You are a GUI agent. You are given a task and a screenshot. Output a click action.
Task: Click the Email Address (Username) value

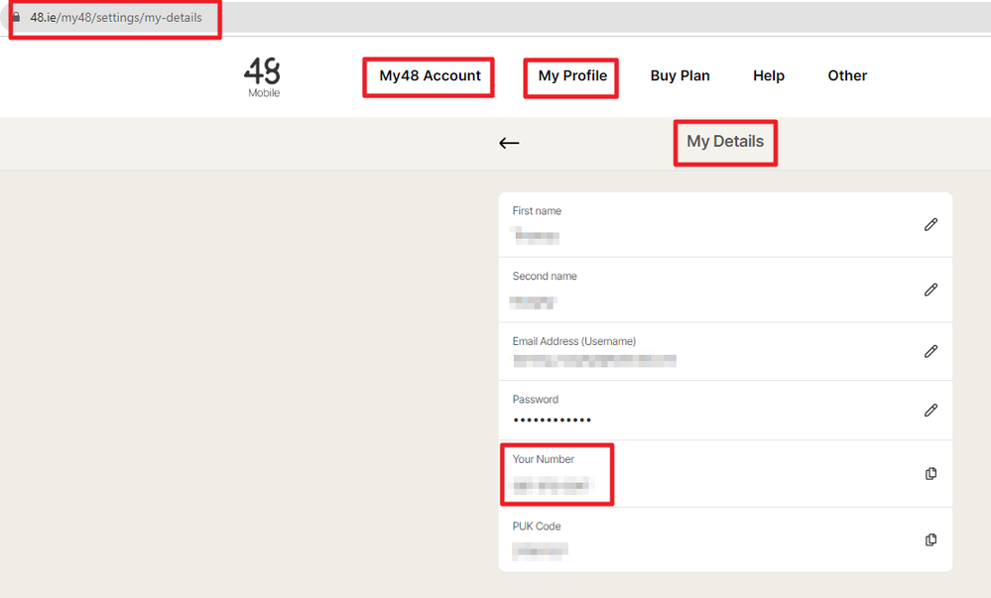[x=594, y=361]
